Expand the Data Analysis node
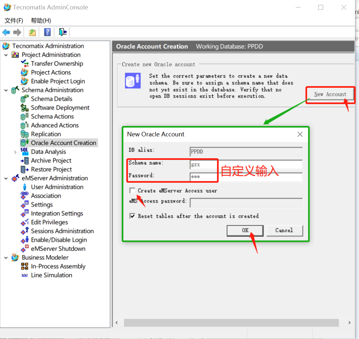Screen dimensions: 359x339 15,152
